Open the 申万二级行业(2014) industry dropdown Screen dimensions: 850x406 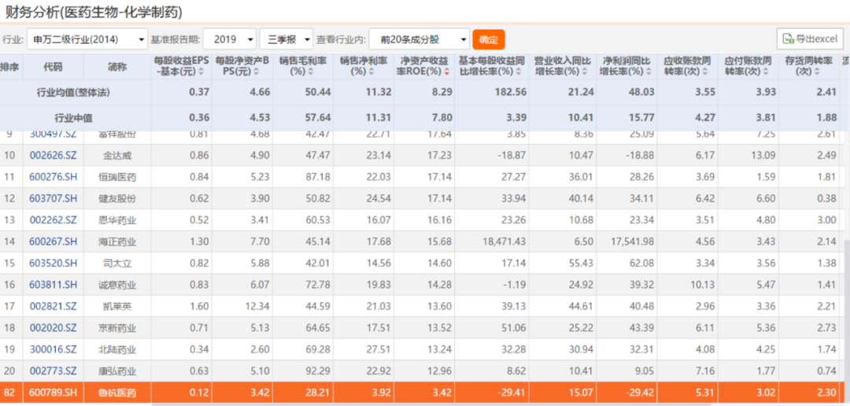[87, 39]
